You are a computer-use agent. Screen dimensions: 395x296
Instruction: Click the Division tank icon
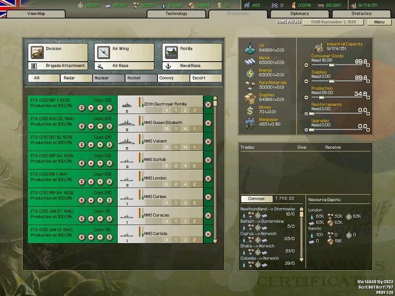37,52
